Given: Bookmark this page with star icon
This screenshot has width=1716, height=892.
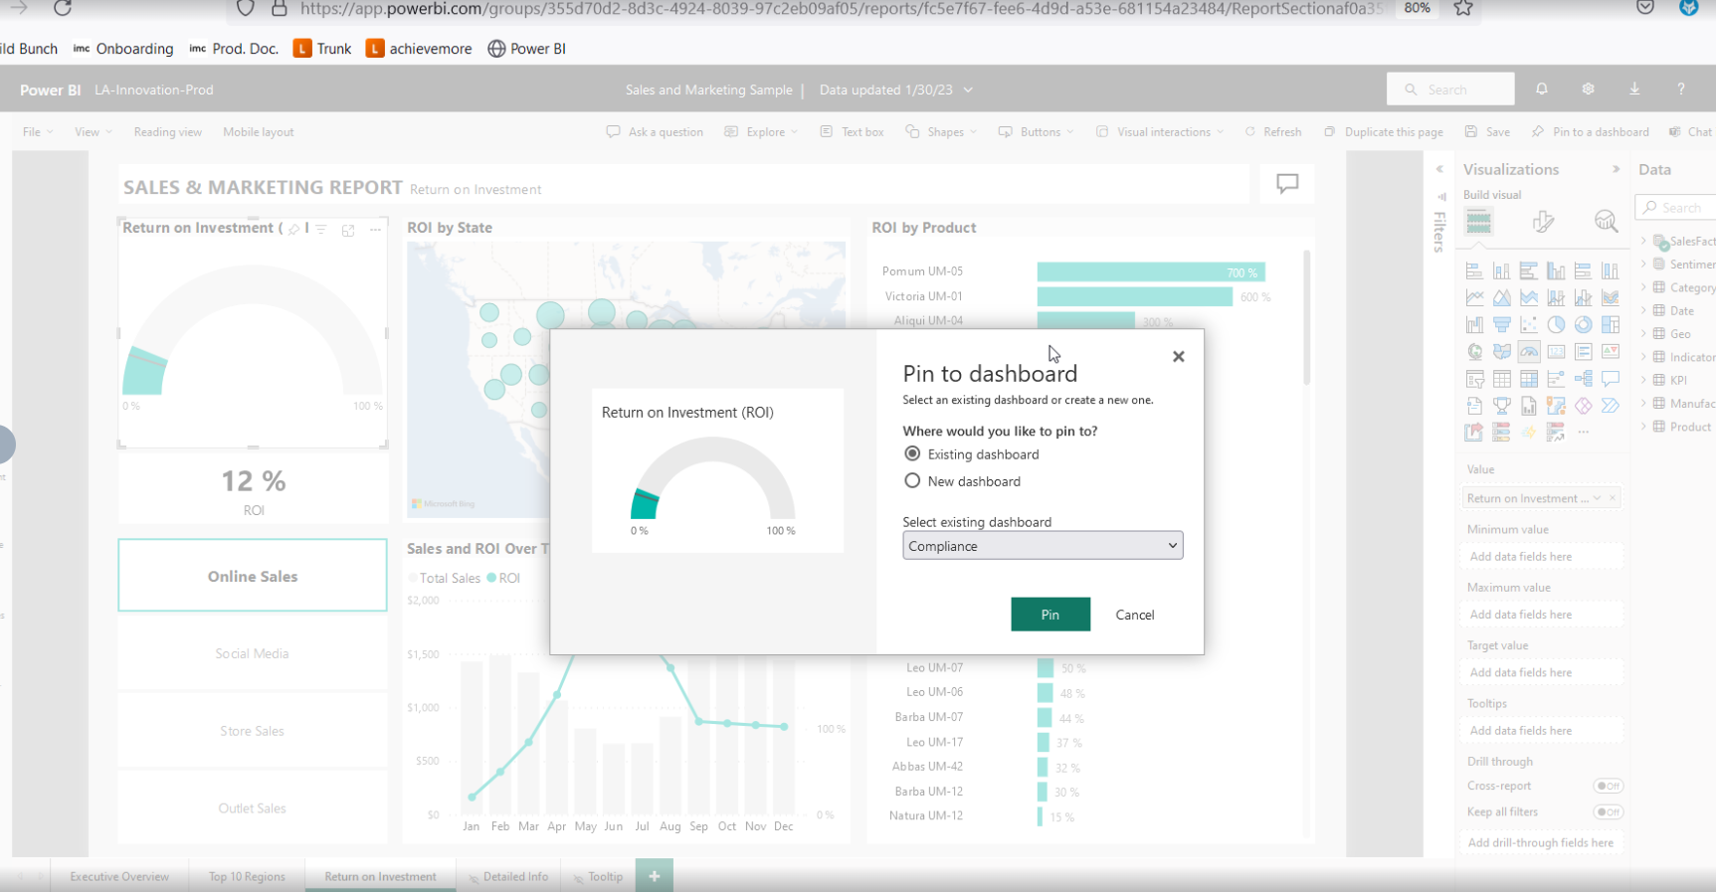Looking at the screenshot, I should [x=1462, y=9].
